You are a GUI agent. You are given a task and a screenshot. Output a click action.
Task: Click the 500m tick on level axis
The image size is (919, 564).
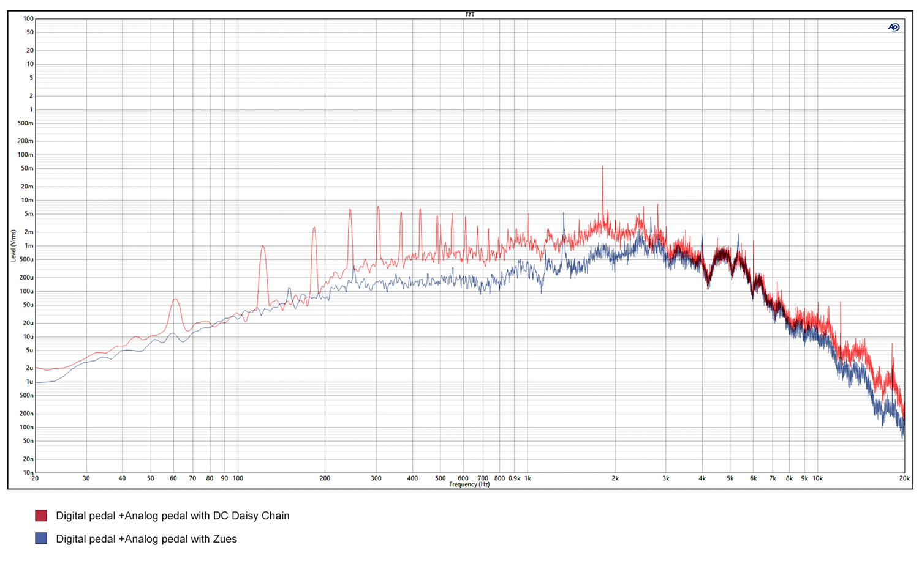26,124
